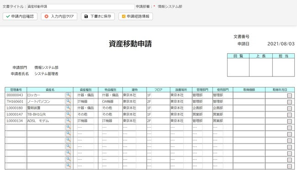Click the 上長 approval stamp header
297x170 pixels.
261,56
